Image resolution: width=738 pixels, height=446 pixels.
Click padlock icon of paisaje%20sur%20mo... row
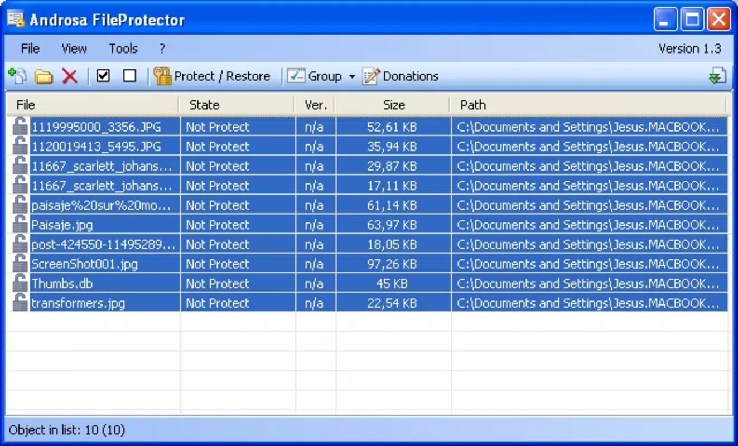(20, 204)
